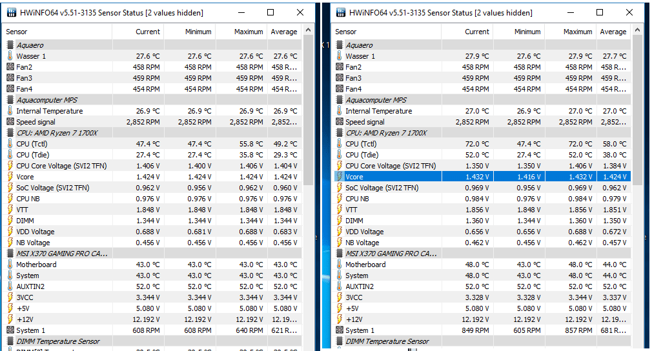Click the vertical scrollbar thumb in left window
This screenshot has width=652, height=351.
(308, 111)
